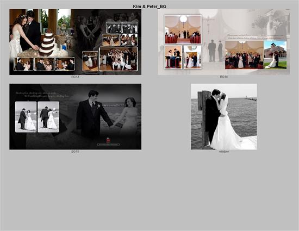Open the BG13 reception collage thumbnail
This screenshot has height=231, width=299.
click(x=76, y=42)
